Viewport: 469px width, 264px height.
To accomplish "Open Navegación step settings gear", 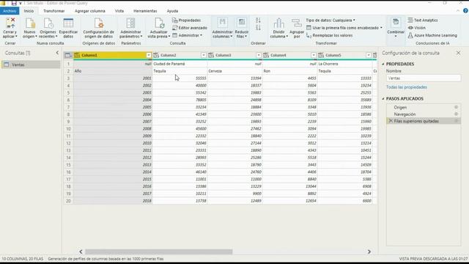I will (456, 114).
